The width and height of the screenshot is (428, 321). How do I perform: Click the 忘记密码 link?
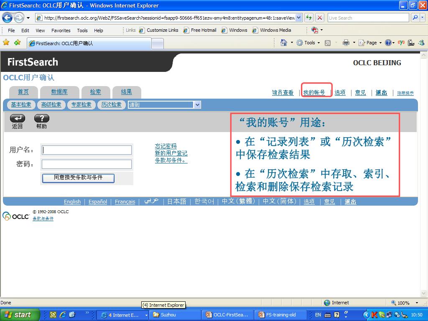pyautogui.click(x=166, y=146)
